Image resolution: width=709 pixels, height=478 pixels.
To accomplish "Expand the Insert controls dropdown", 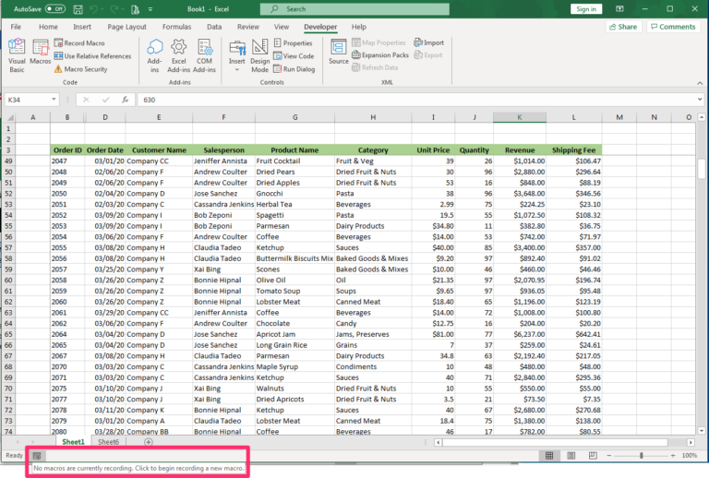I will (237, 70).
